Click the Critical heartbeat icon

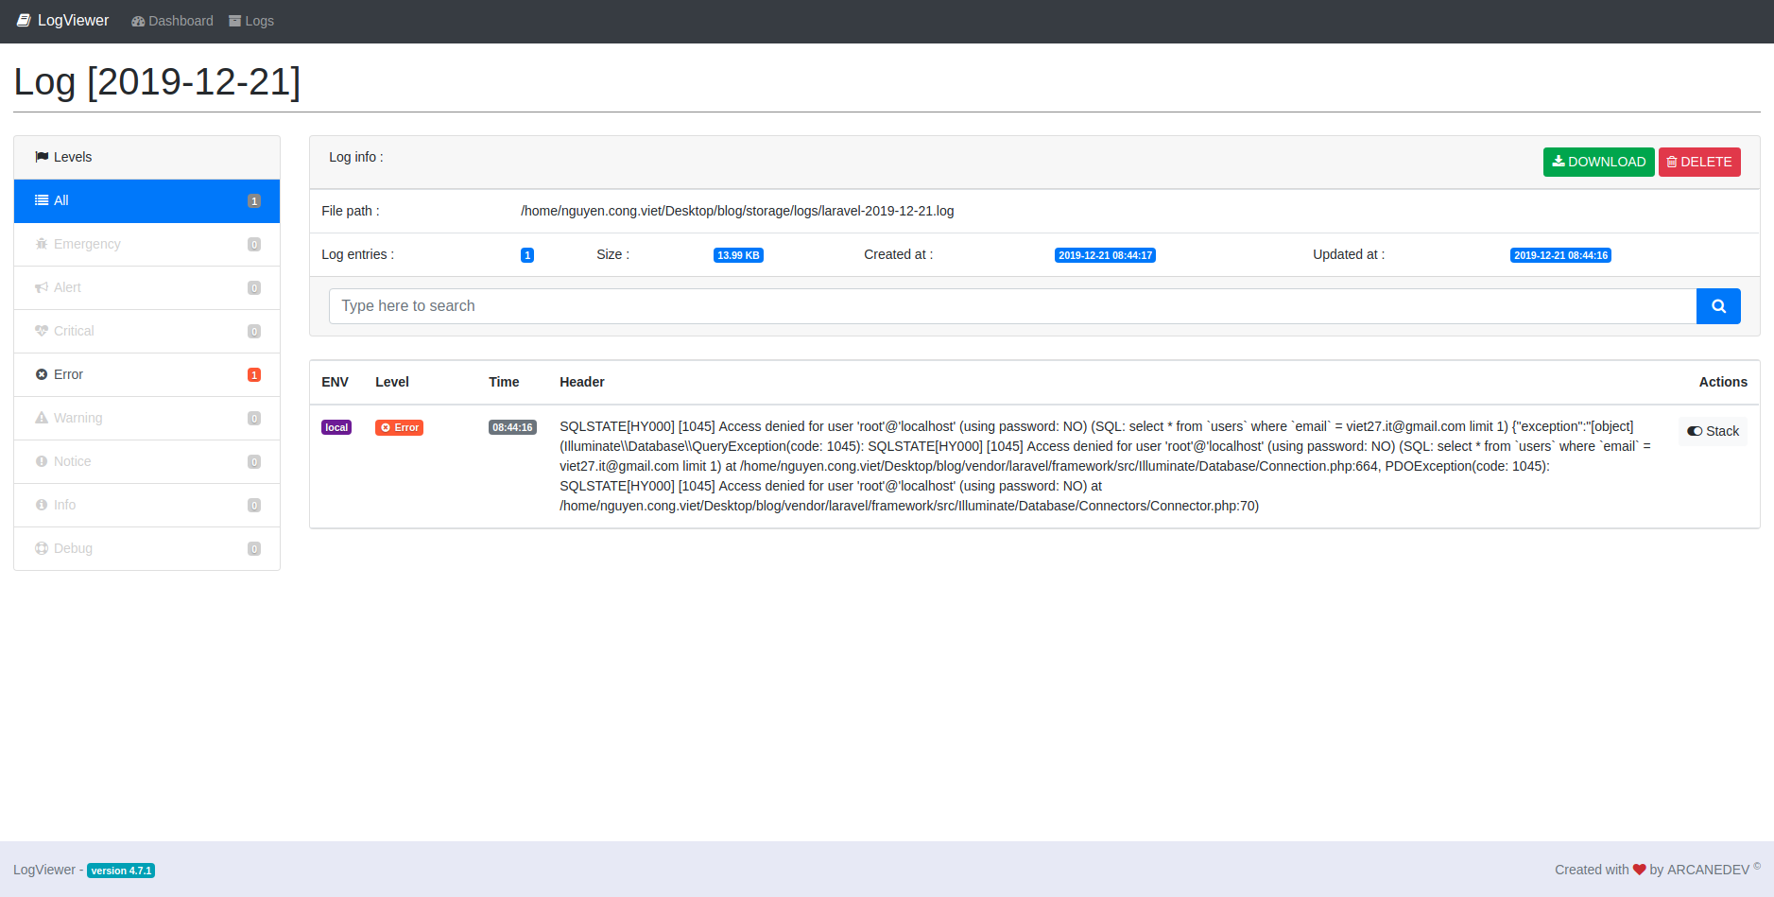tap(42, 331)
